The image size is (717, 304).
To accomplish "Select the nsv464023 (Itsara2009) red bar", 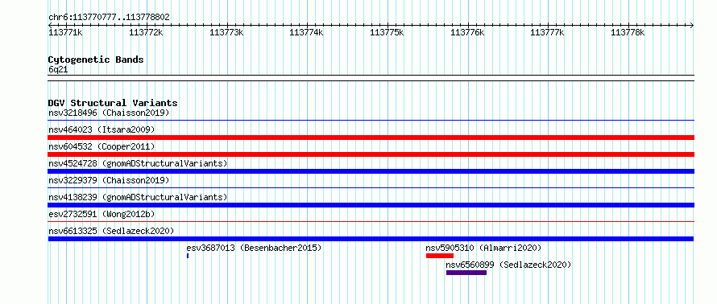I will pyautogui.click(x=371, y=138).
